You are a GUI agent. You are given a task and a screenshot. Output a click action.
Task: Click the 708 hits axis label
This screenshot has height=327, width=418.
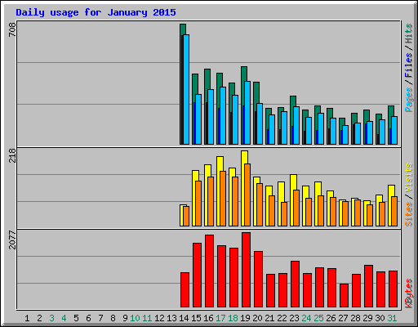(x=12, y=29)
